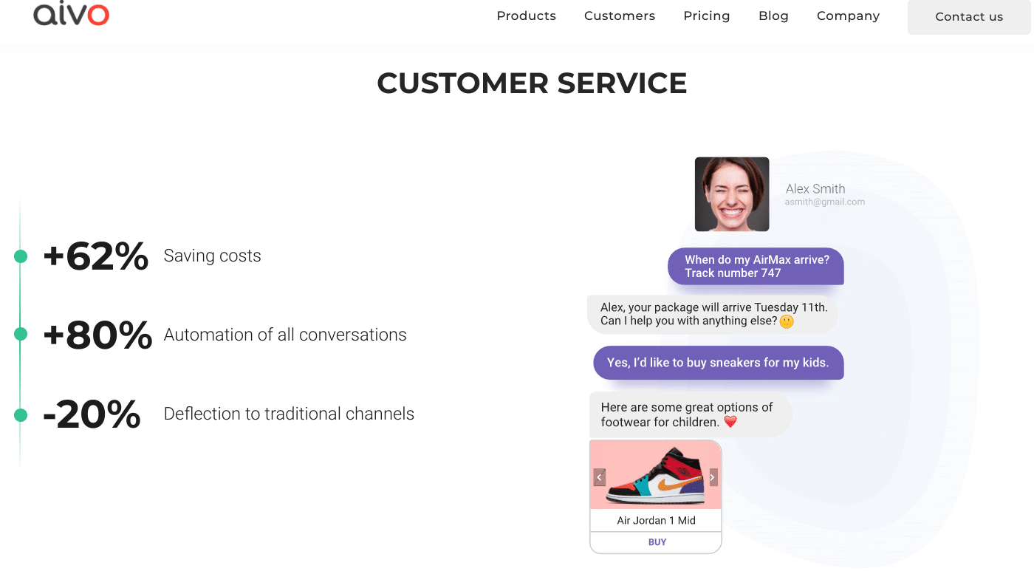The image size is (1034, 574).
Task: Click the purple "buy sneakers for my kids" bubble
Action: 718,363
